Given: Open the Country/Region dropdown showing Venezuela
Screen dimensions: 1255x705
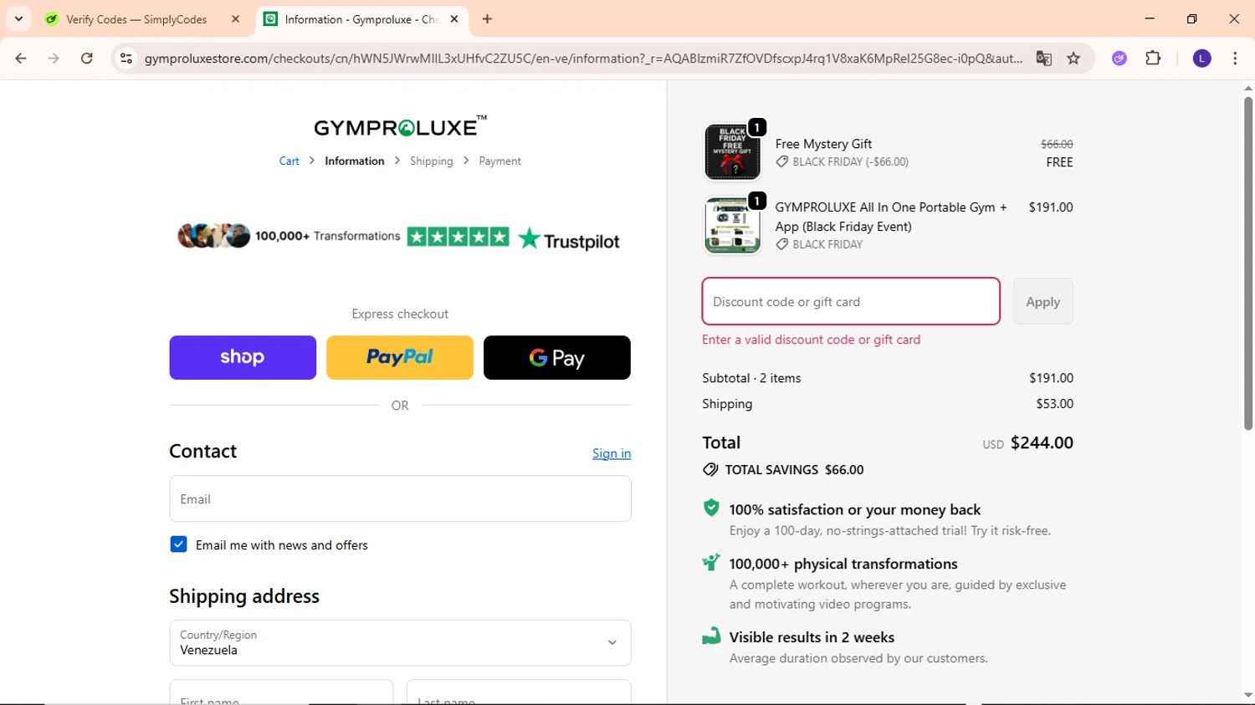Looking at the screenshot, I should coord(400,643).
